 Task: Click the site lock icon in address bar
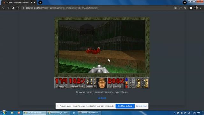pyautogui.click(x=23, y=8)
